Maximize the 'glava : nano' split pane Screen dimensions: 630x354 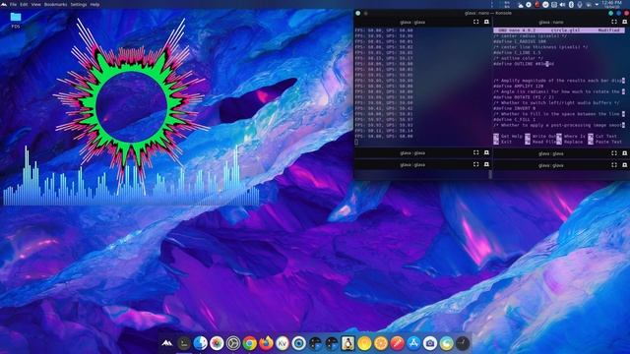click(x=614, y=22)
